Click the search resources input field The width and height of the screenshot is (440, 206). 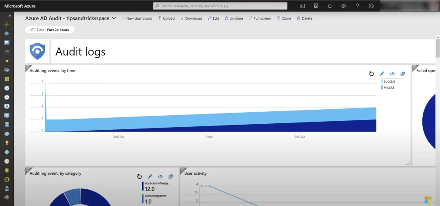pos(221,6)
